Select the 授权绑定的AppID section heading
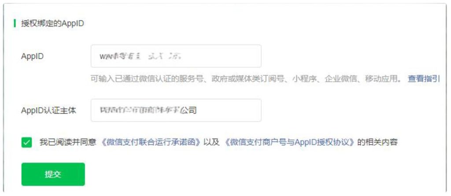Screen dimensions: 451x196 (53, 24)
